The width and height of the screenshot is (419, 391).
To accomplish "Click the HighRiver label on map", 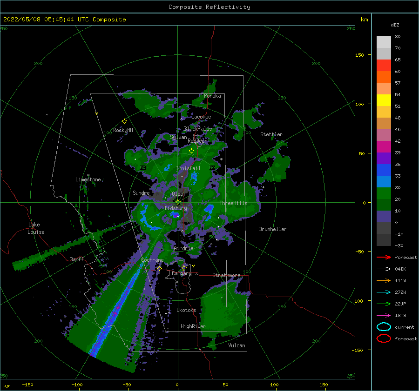I will tap(193, 326).
